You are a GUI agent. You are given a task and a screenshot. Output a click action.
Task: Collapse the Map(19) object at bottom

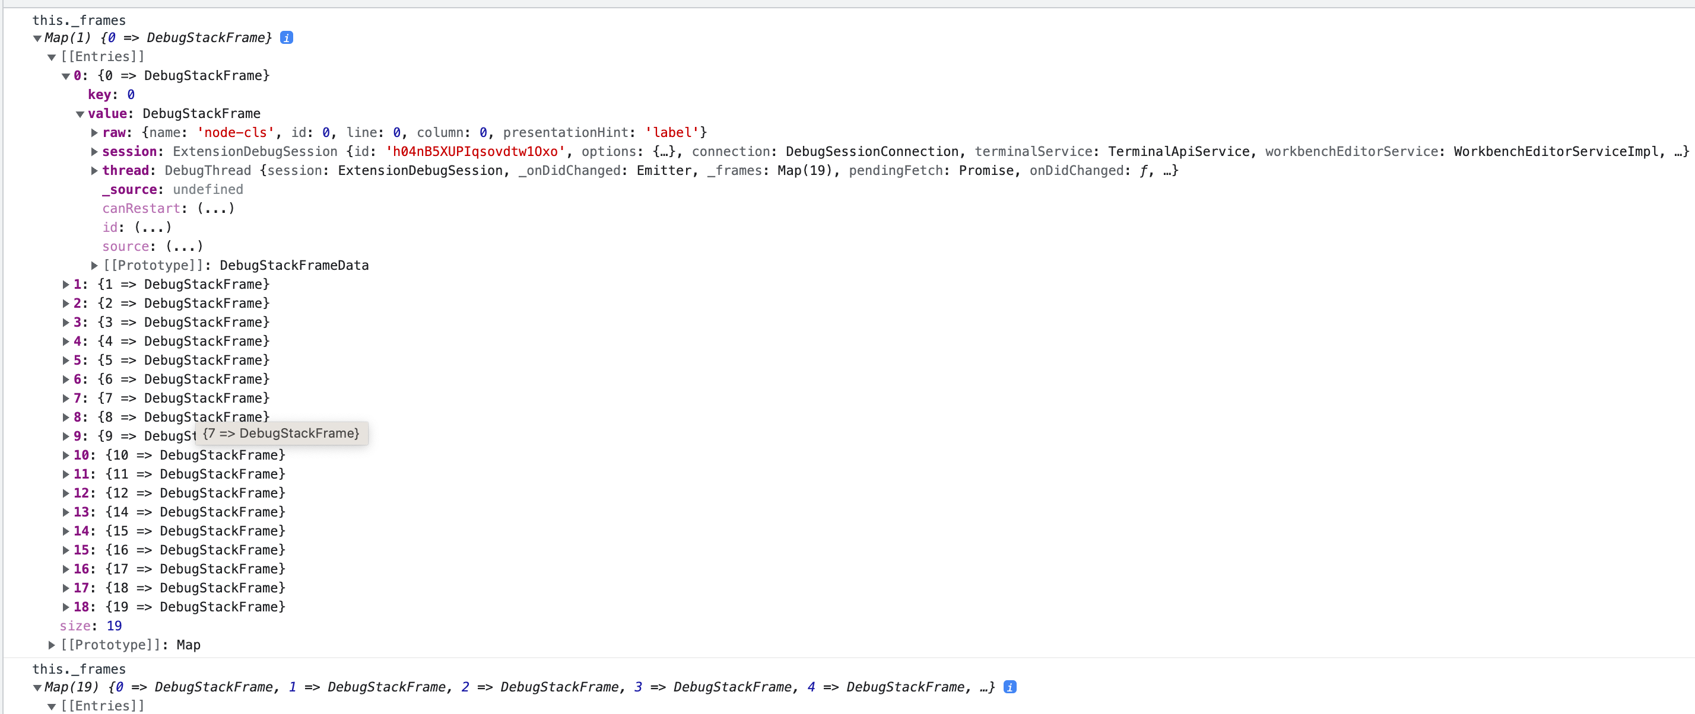coord(37,686)
